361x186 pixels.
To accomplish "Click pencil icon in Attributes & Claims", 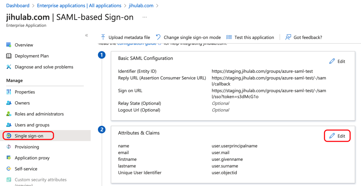I will tap(332, 136).
